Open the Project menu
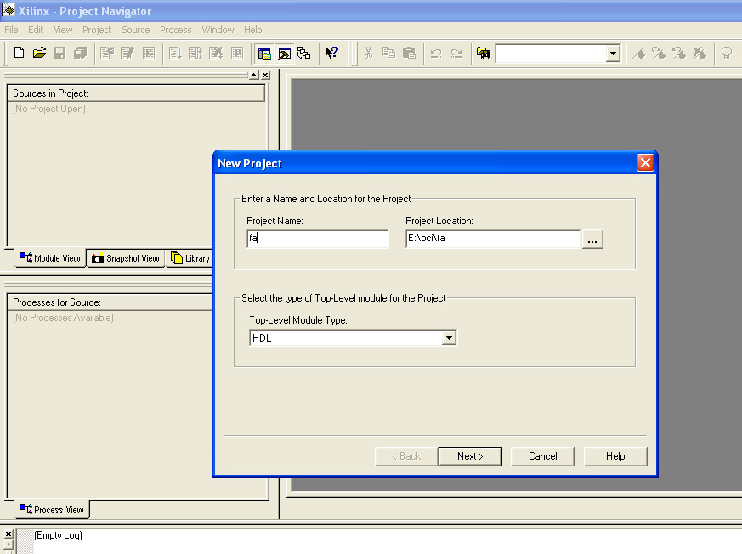Screen dimensions: 742x554 [97, 30]
